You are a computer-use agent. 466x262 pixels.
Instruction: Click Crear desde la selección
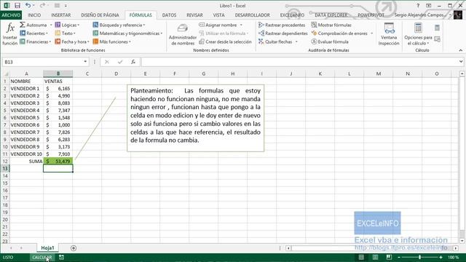pos(225,41)
